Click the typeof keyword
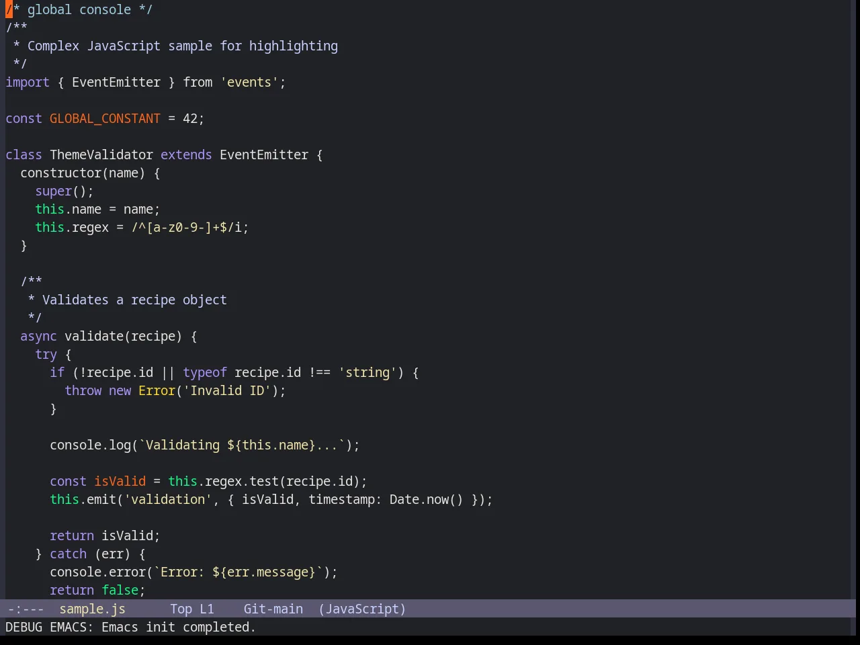 [x=205, y=372]
